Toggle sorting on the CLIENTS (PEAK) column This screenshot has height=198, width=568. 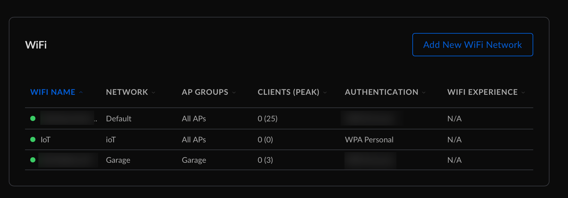point(288,92)
